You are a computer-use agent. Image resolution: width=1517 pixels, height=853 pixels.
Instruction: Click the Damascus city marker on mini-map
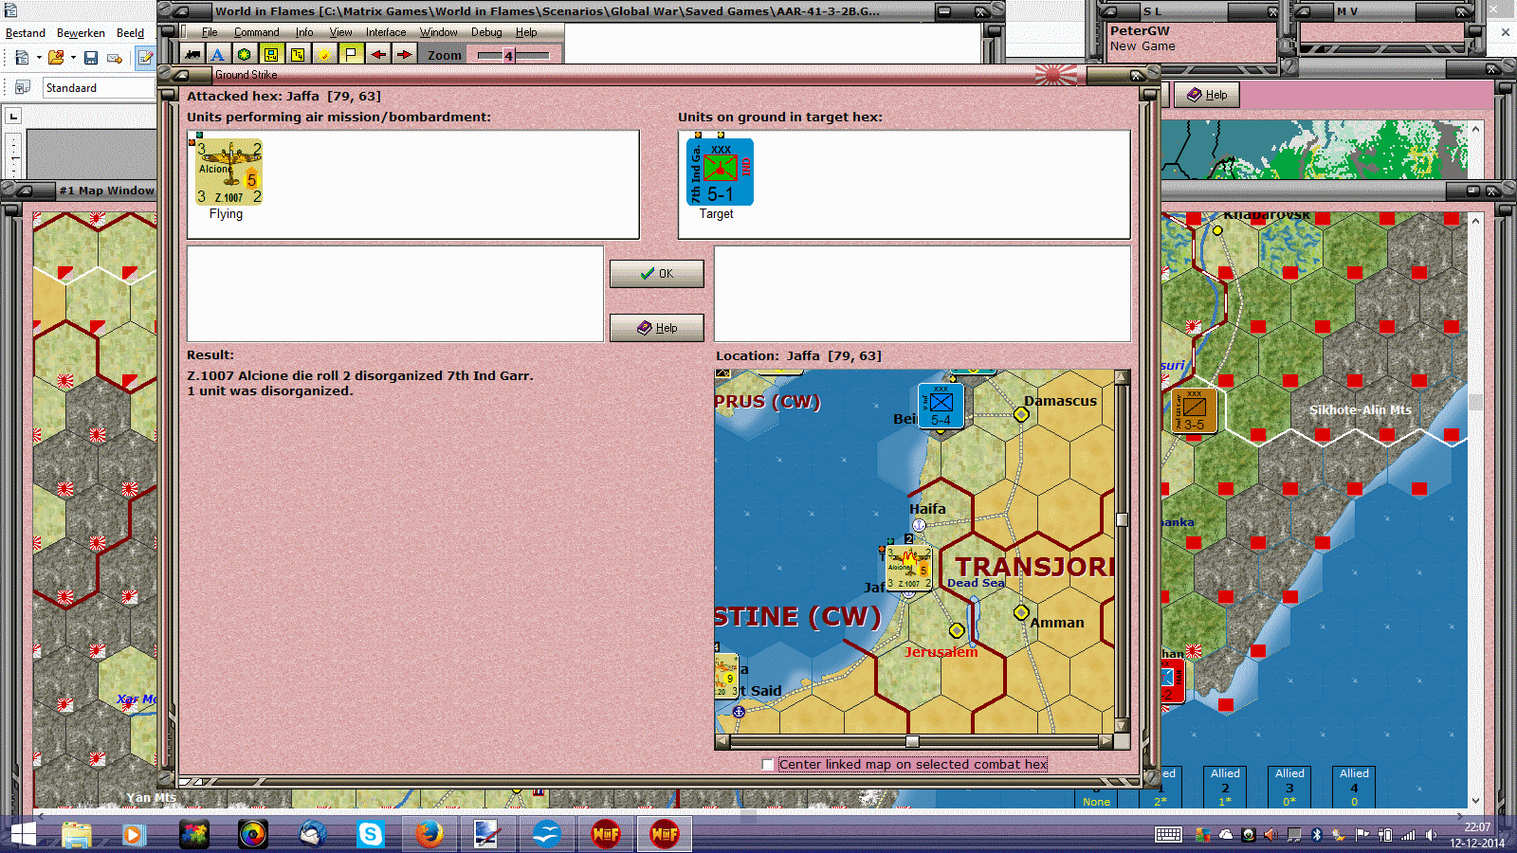(x=1021, y=414)
